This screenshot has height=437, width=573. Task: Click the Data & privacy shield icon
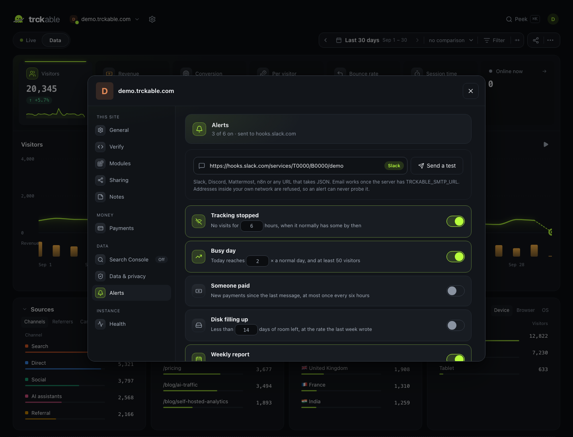100,276
